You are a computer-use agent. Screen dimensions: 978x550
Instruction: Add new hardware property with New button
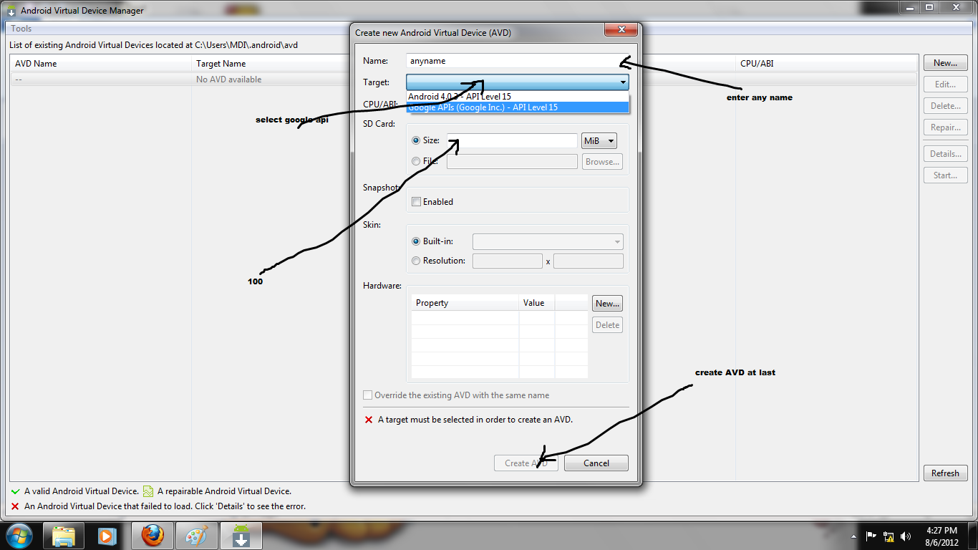click(x=607, y=304)
